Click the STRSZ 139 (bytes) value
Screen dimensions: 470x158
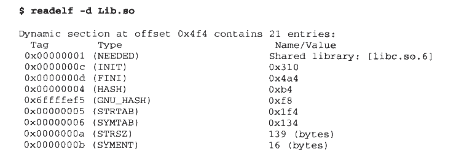tap(301, 134)
